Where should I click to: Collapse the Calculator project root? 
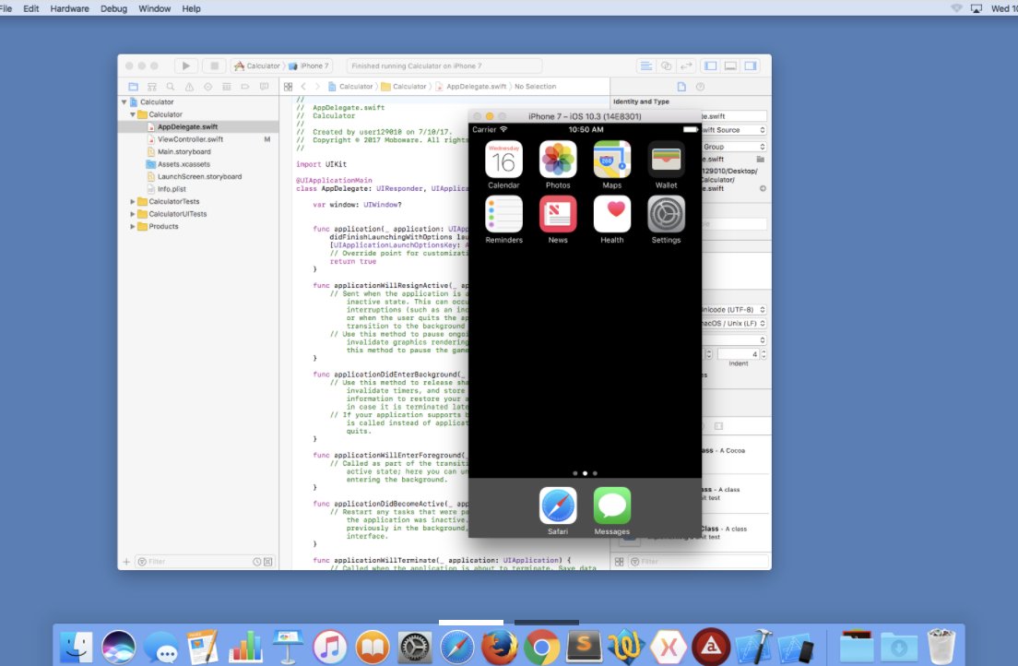(124, 102)
